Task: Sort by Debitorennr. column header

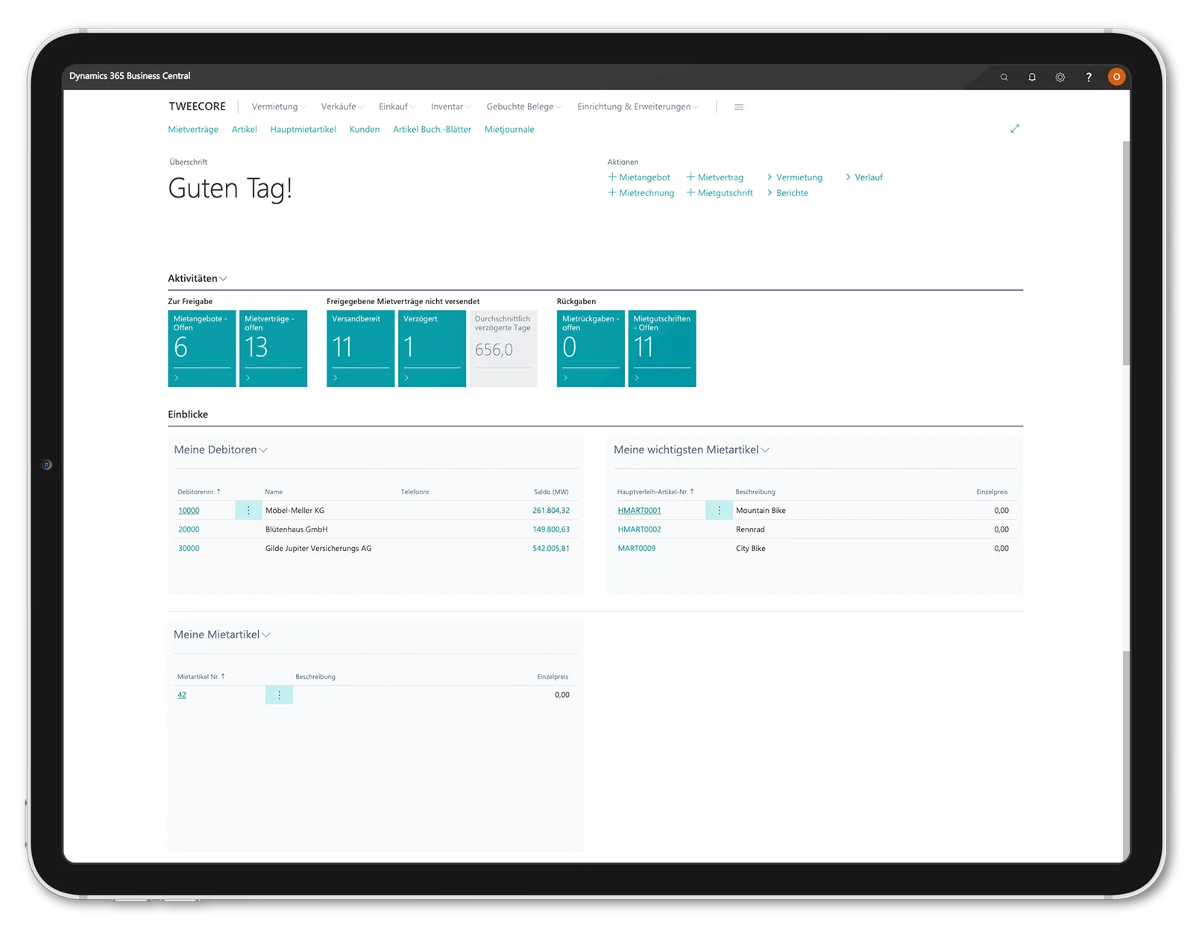Action: (x=199, y=492)
